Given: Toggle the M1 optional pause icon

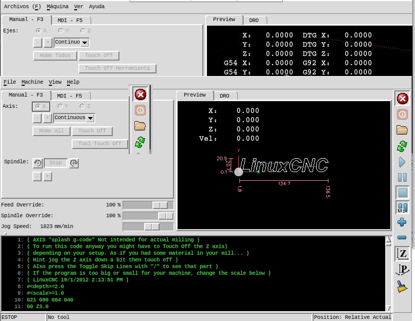Looking at the screenshot, I should [x=402, y=208].
